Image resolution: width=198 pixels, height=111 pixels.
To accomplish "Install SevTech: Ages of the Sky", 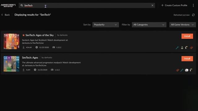I will [x=187, y=36].
